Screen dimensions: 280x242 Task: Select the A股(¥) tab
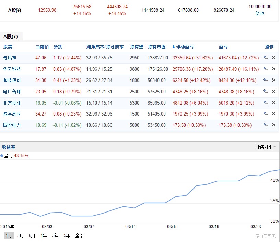[x=11, y=37]
